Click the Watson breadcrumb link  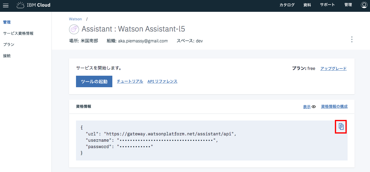(x=75, y=19)
